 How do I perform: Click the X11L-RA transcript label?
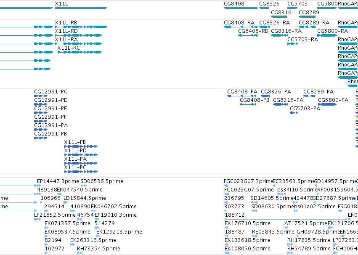coord(66,40)
